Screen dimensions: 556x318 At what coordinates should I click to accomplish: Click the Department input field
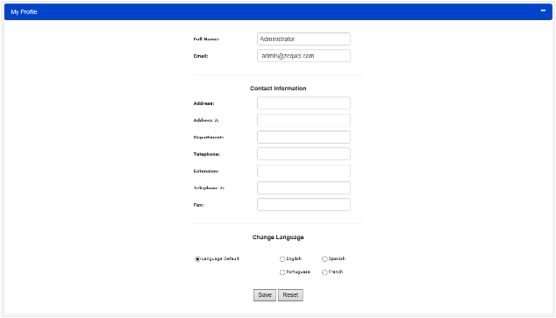pos(303,137)
